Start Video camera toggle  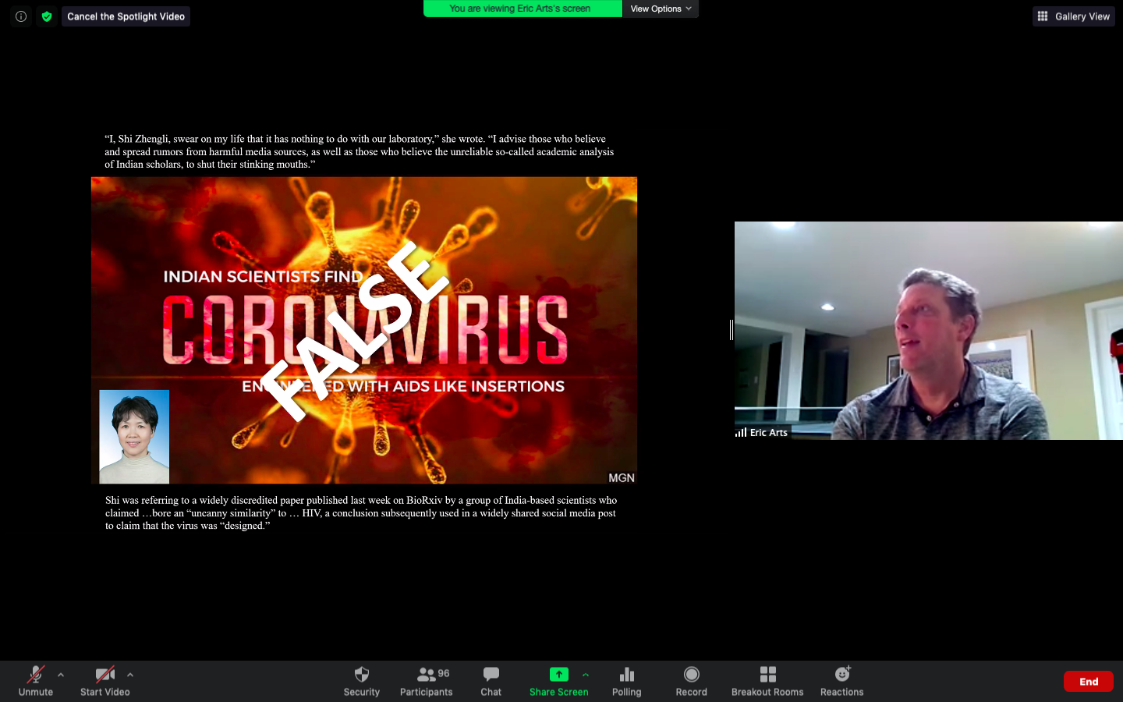pos(105,680)
